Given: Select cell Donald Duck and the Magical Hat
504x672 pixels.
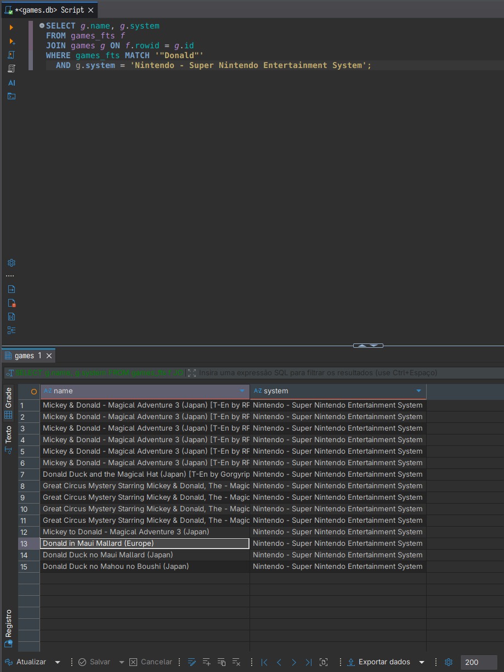Looking at the screenshot, I should click(145, 475).
